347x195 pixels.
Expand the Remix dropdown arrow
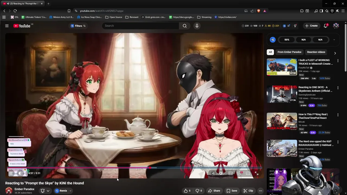[x=70, y=191]
